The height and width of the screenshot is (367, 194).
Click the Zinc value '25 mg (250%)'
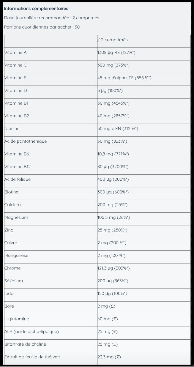[x=112, y=230]
